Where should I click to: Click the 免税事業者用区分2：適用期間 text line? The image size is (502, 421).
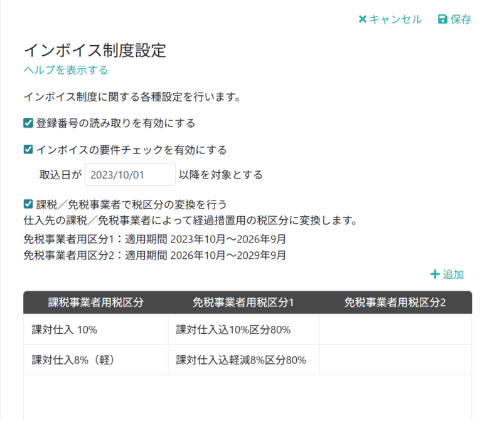(154, 255)
